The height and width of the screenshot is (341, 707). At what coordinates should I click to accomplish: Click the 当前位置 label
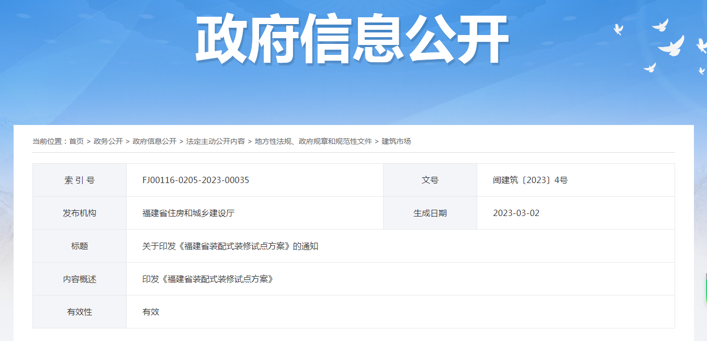50,141
